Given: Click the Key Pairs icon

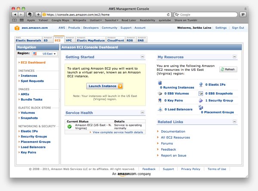Looking at the screenshot, I should coord(160,100).
